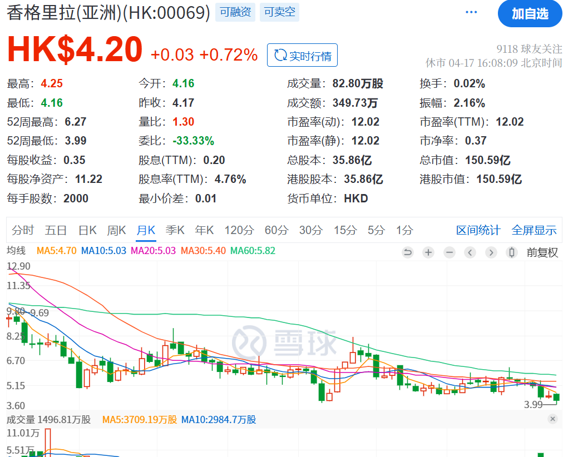Open 区间统计 range statistics

pyautogui.click(x=478, y=230)
